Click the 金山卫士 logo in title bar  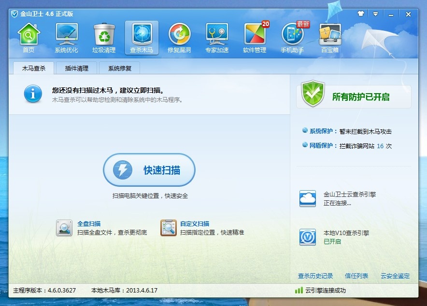tap(14, 14)
